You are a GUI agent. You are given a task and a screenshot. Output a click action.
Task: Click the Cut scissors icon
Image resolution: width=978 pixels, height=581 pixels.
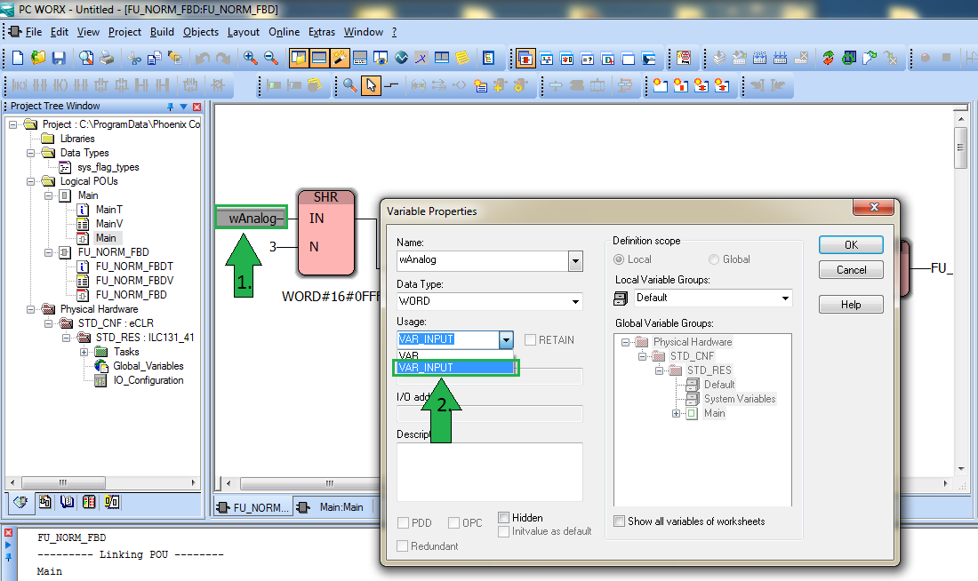point(135,59)
